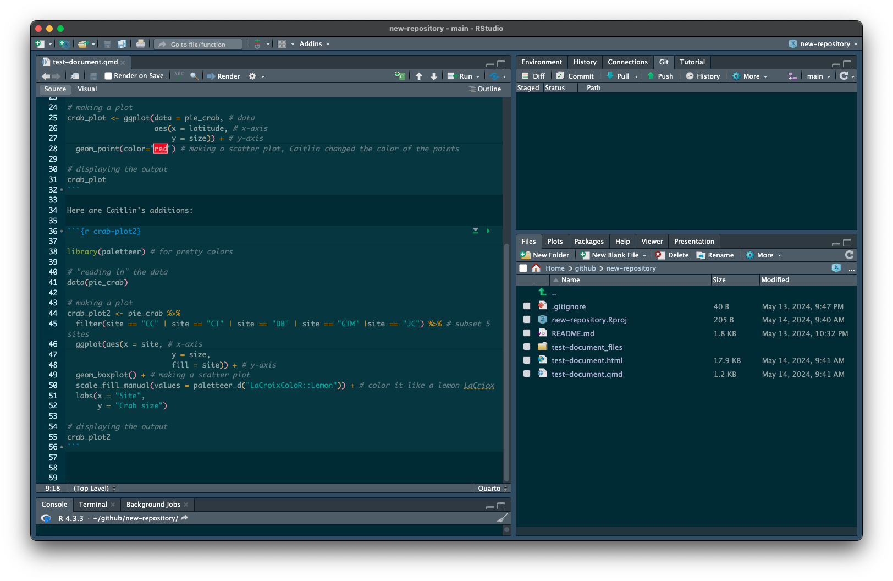Click the Find/Replace magnifier icon
893x581 pixels.
pos(194,76)
